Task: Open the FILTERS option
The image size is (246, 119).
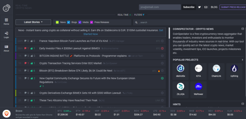Action: (138, 15)
